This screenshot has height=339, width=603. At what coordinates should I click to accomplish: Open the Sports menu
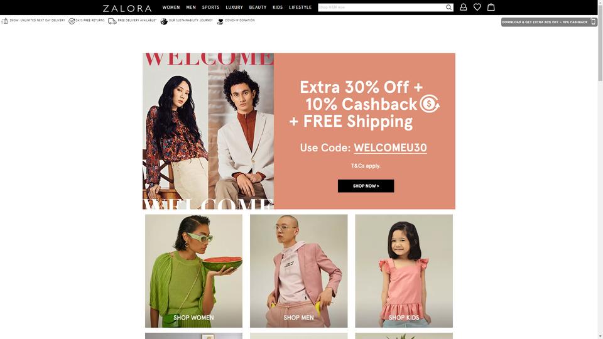click(x=211, y=8)
